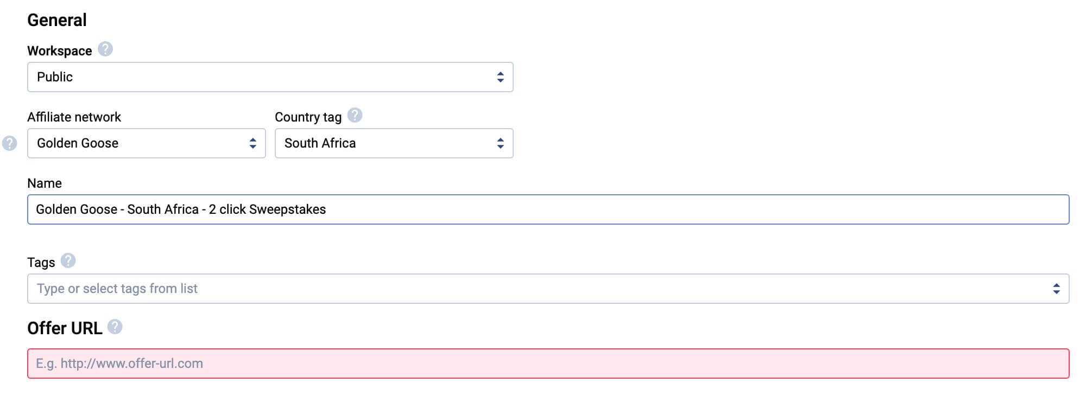Click the General section heading
This screenshot has width=1086, height=395.
(57, 20)
